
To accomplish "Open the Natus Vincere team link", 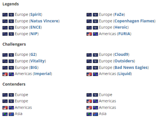I will [x=44, y=21].
